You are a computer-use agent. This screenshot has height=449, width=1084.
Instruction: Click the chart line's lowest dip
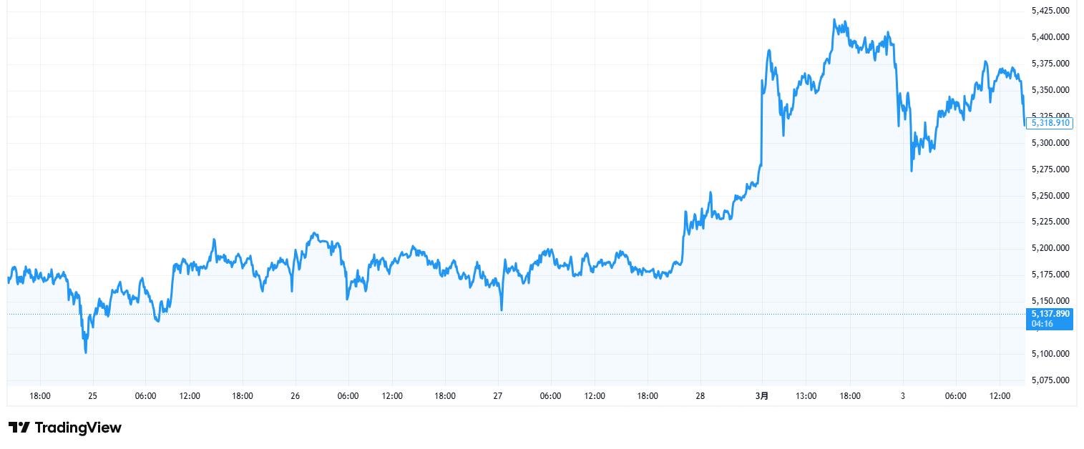tap(86, 352)
